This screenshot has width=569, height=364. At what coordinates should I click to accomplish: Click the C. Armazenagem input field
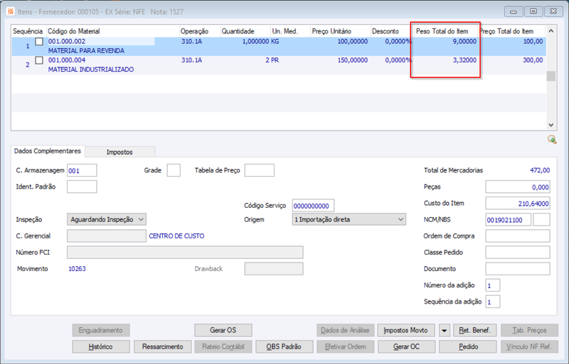(82, 170)
